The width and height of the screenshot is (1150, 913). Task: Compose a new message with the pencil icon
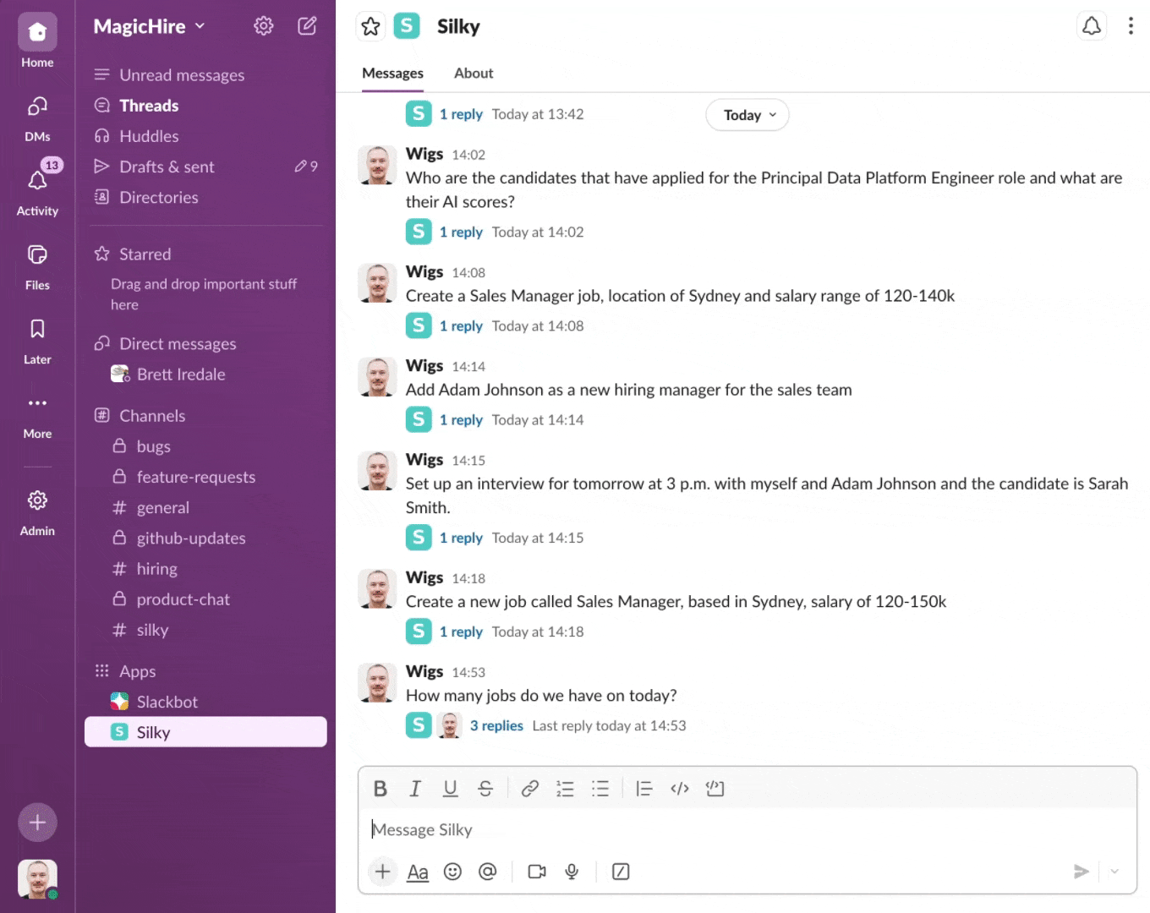307,26
